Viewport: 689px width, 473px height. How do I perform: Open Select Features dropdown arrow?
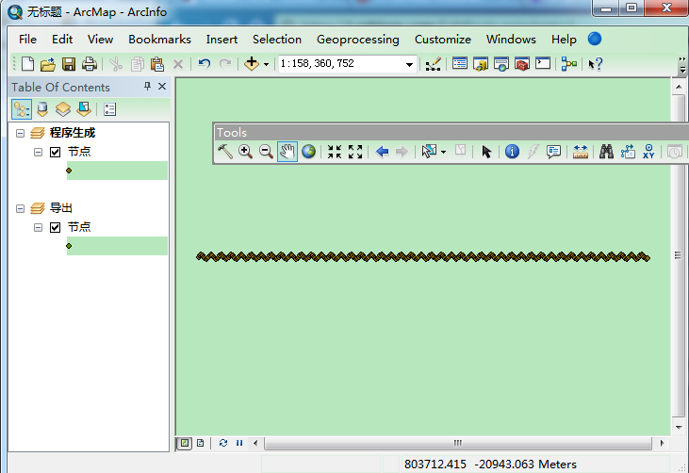tap(443, 152)
